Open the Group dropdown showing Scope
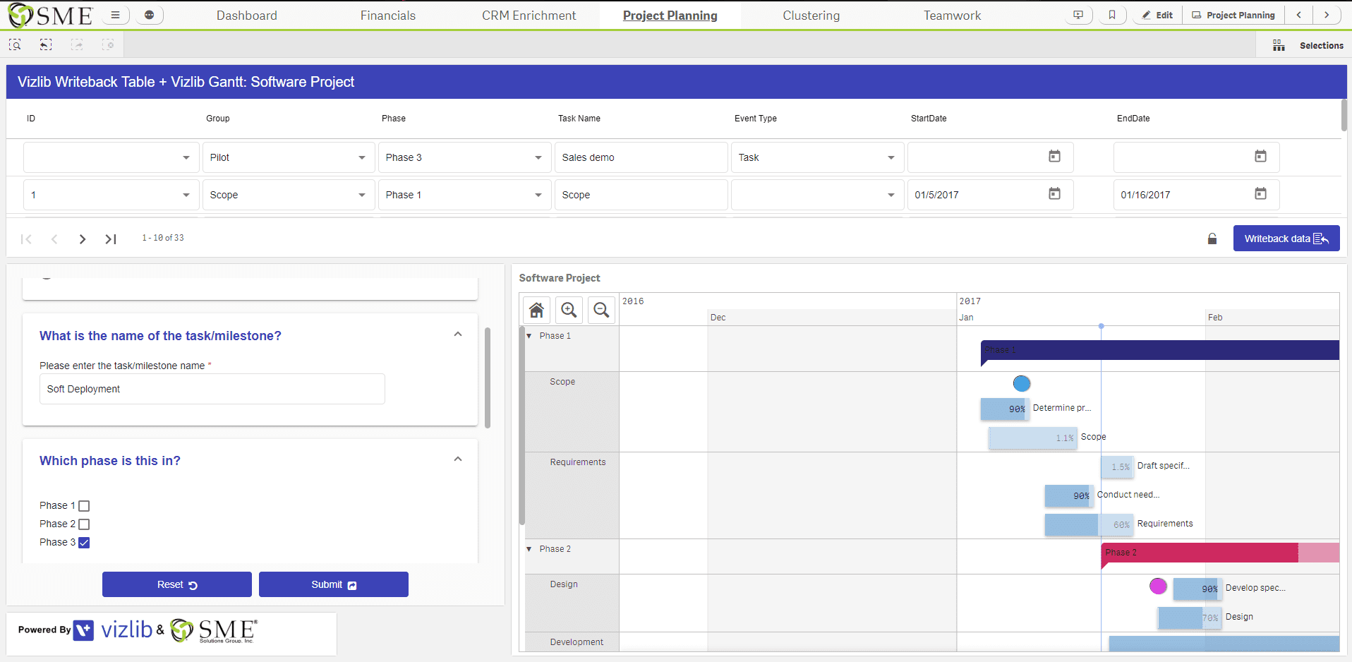 click(x=288, y=195)
